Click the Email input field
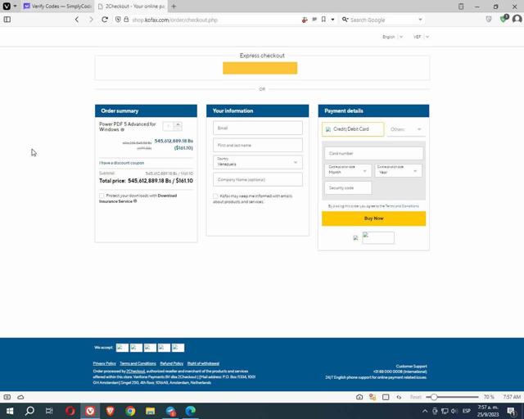This screenshot has width=524, height=419. click(258, 128)
